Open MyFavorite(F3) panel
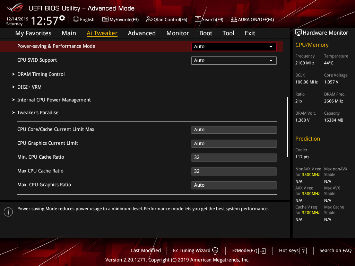This screenshot has height=266, width=355. tap(120, 19)
